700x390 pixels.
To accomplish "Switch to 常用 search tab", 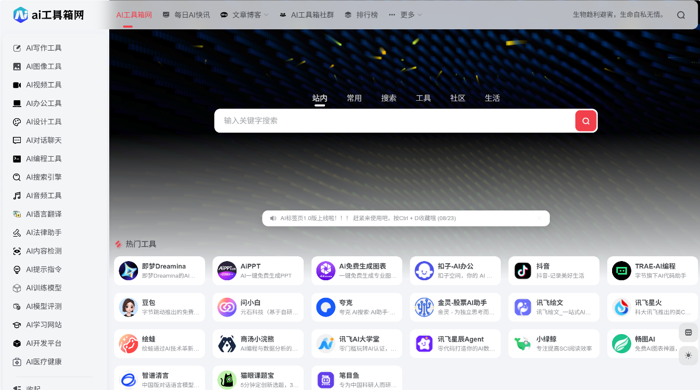I will click(354, 98).
